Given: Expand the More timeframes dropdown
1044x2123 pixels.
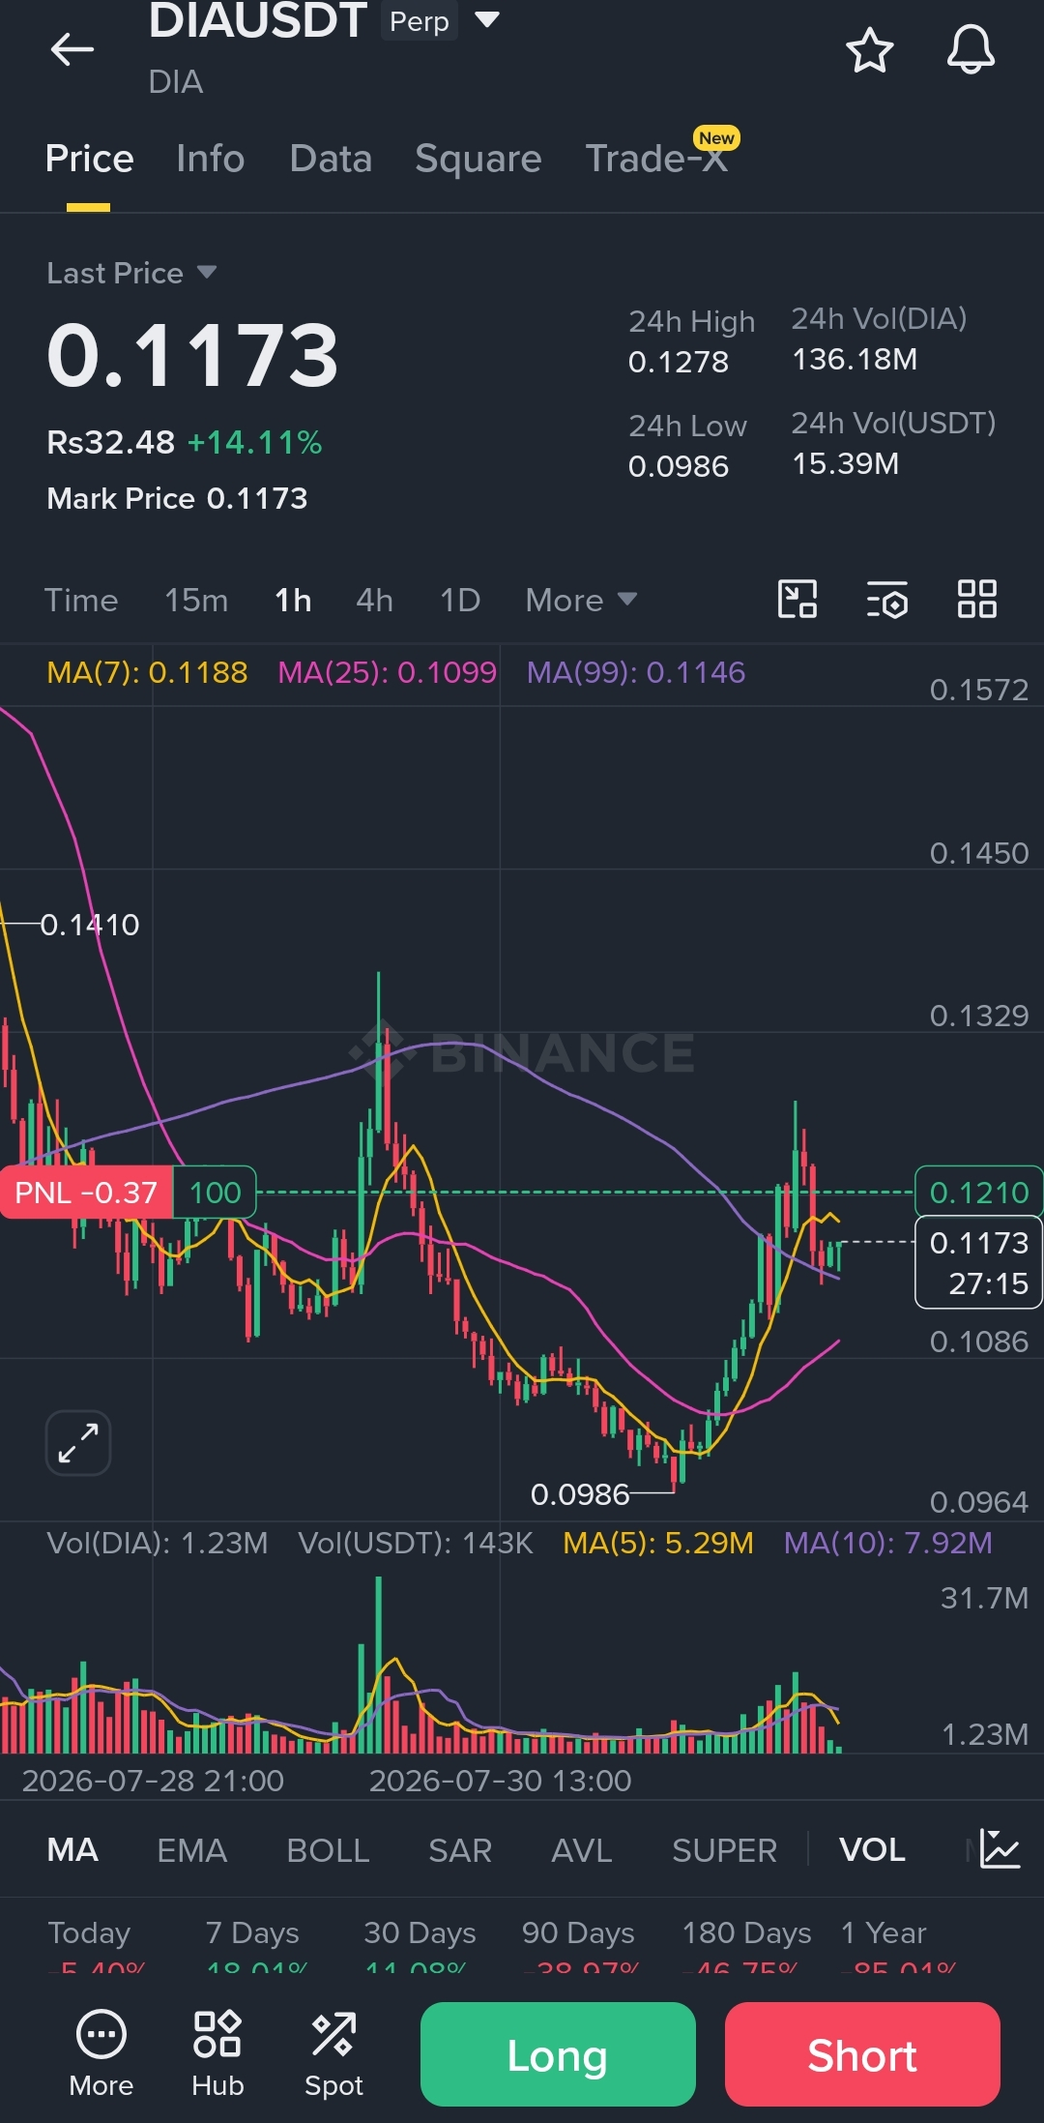Looking at the screenshot, I should 581,600.
